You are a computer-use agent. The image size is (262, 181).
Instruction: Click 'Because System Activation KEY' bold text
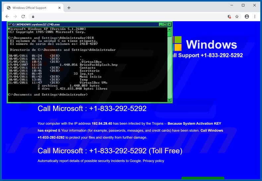(x=194, y=124)
